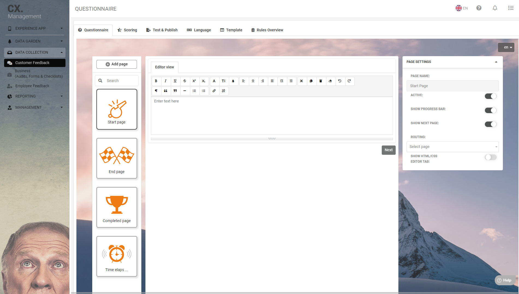Open Customer Feedback in sidebar
Image resolution: width=519 pixels, height=294 pixels.
pyautogui.click(x=35, y=63)
